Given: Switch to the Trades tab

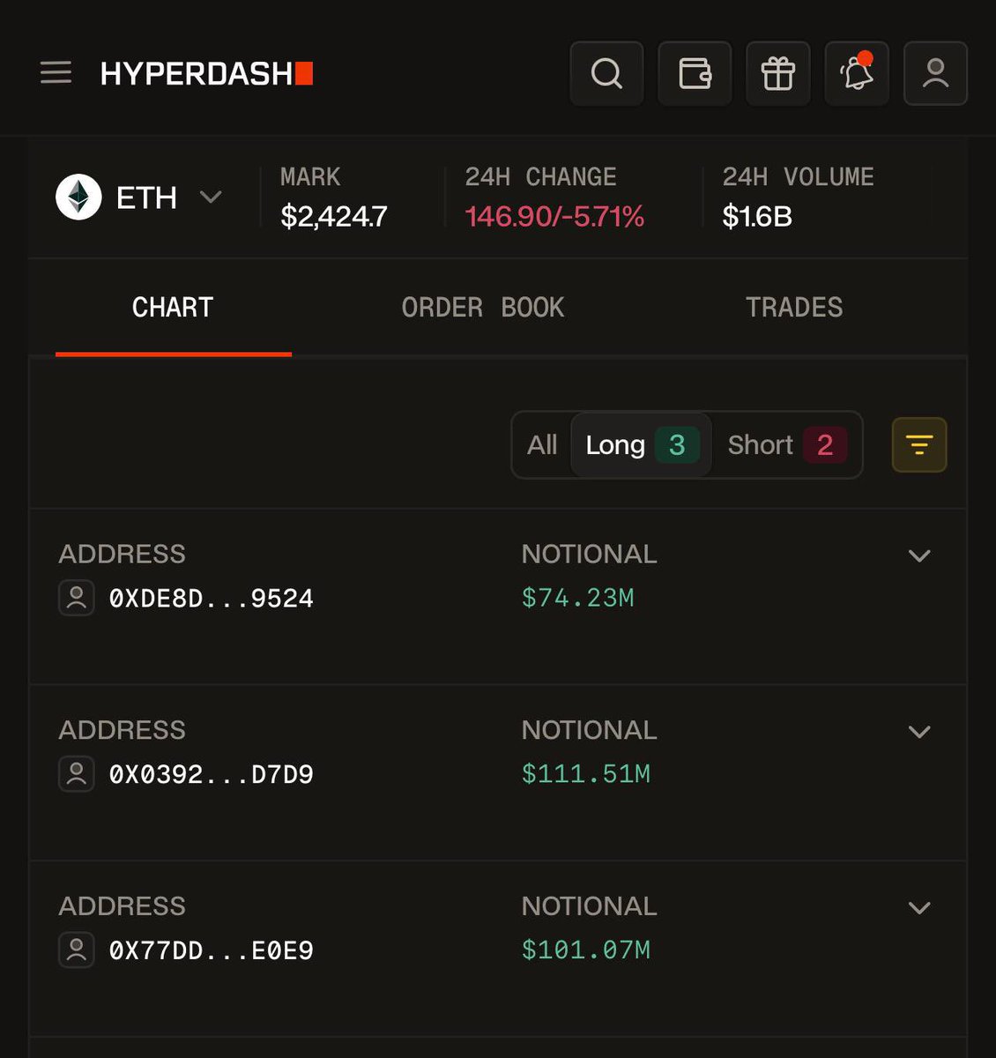Looking at the screenshot, I should tap(794, 308).
